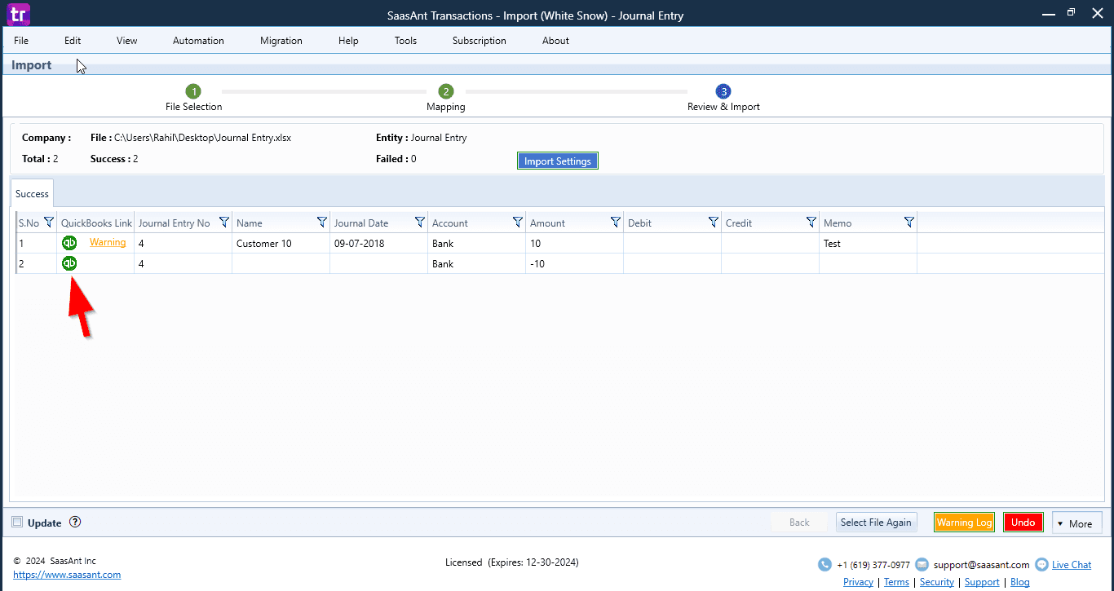Select the '-10' amount cell
The image size is (1114, 591).
pos(574,263)
